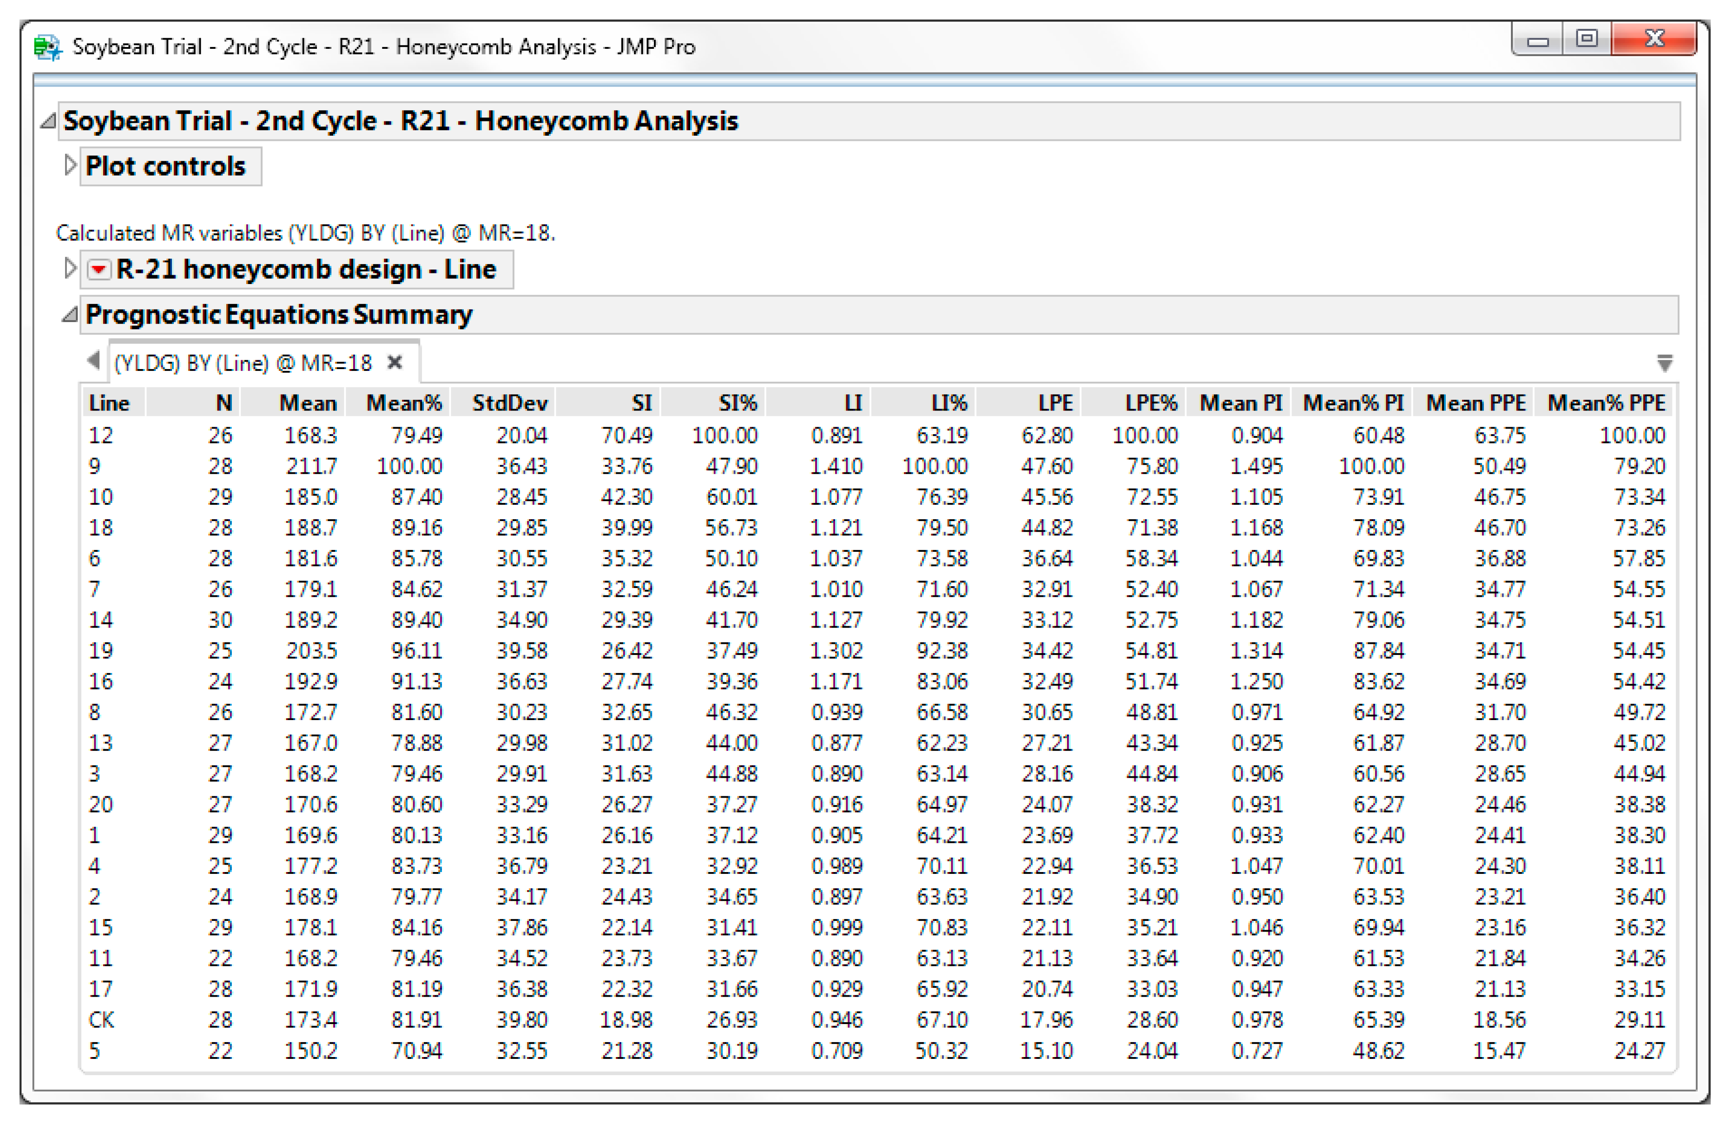Click the JMP Pro icon in the title bar

(x=46, y=46)
